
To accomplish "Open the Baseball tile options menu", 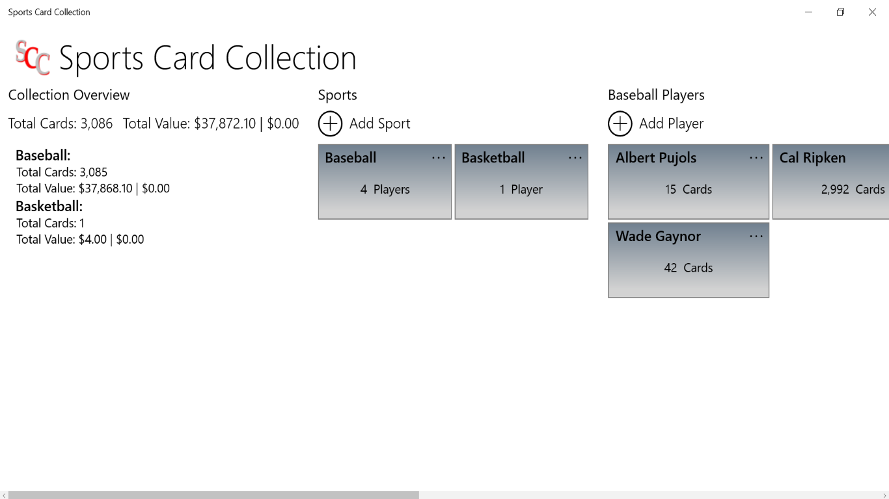I will pos(439,157).
